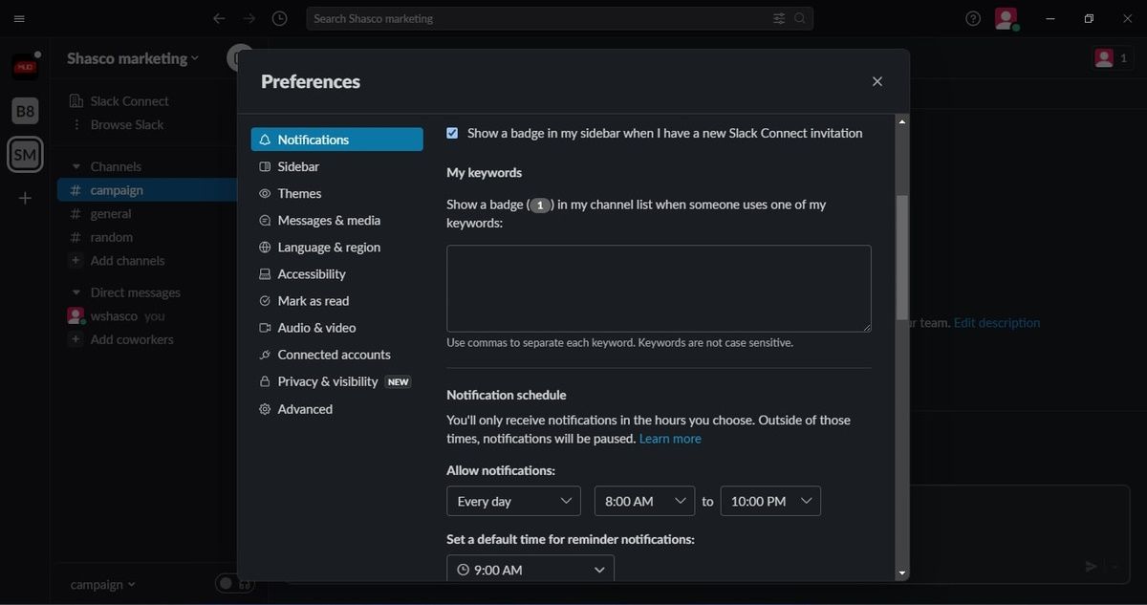Expand the Shasco marketing workspace menu
The image size is (1147, 605).
[x=132, y=57]
